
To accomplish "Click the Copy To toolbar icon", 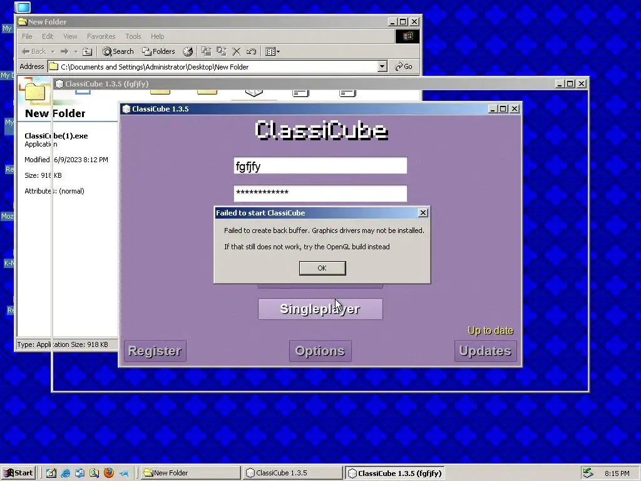I will point(222,51).
